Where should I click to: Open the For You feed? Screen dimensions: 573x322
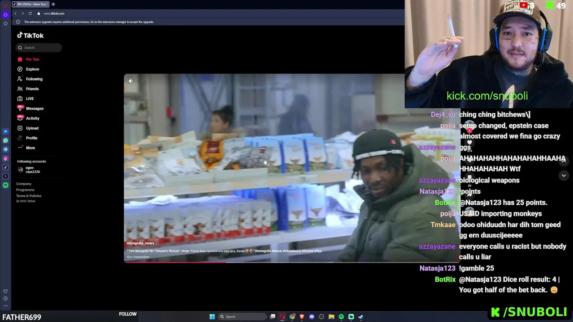click(x=28, y=59)
